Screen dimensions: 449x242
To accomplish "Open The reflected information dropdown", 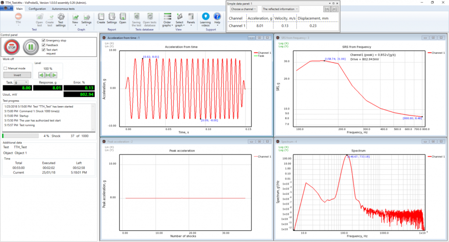I will (x=280, y=9).
